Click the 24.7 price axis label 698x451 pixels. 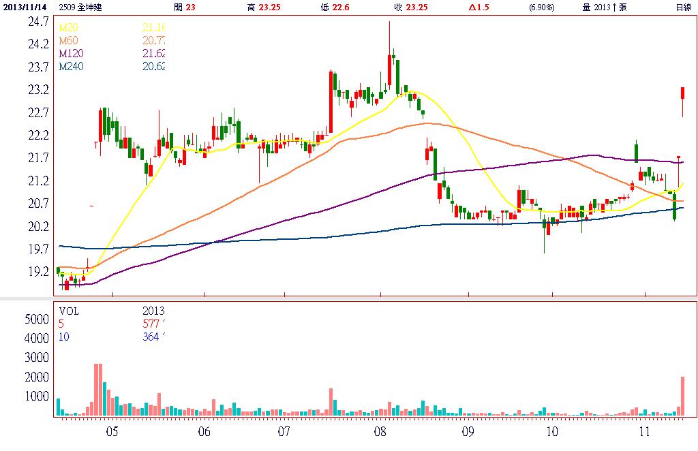pyautogui.click(x=38, y=21)
